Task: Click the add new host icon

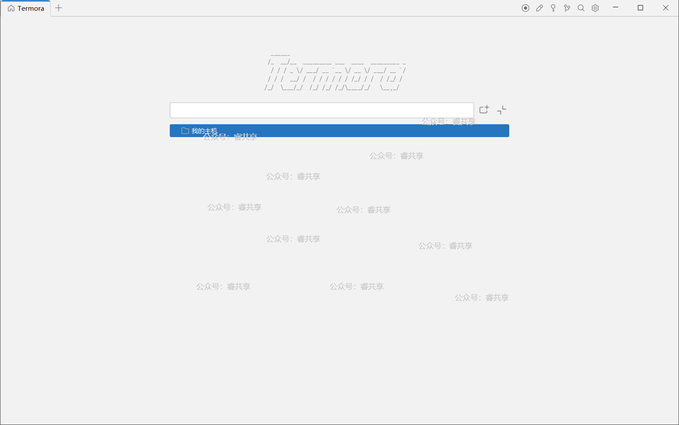Action: pos(484,110)
